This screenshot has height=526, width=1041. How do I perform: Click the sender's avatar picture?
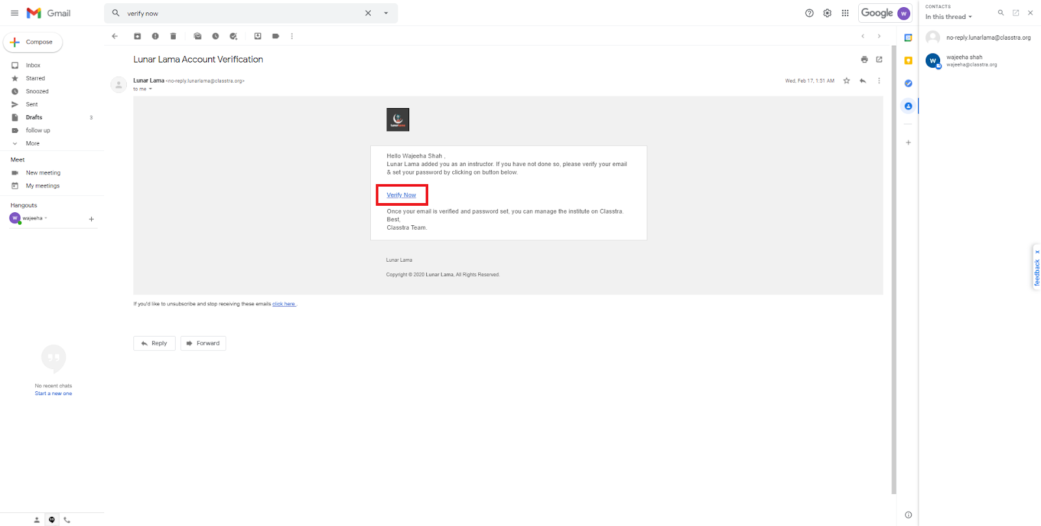(x=118, y=85)
